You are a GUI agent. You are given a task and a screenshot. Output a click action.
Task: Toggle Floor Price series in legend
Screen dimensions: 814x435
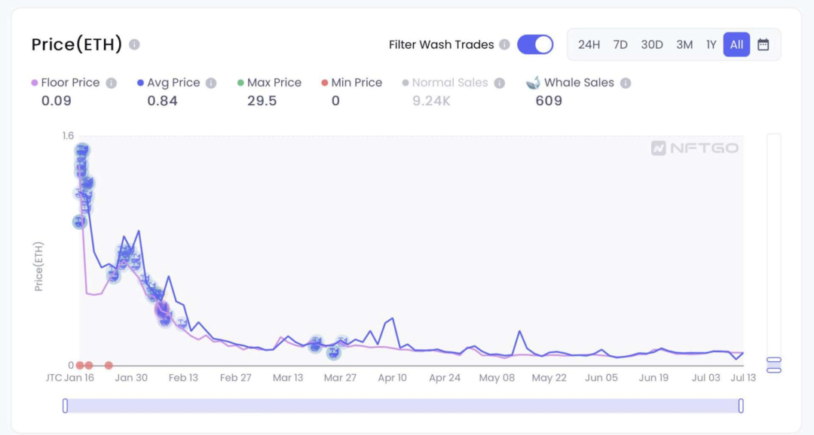[69, 83]
